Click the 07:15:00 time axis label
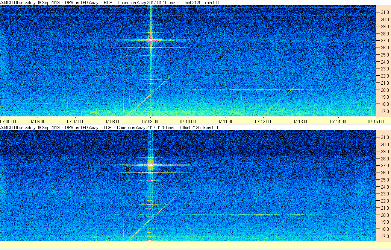Image resolution: width=391 pixels, height=250 pixels. (x=376, y=122)
